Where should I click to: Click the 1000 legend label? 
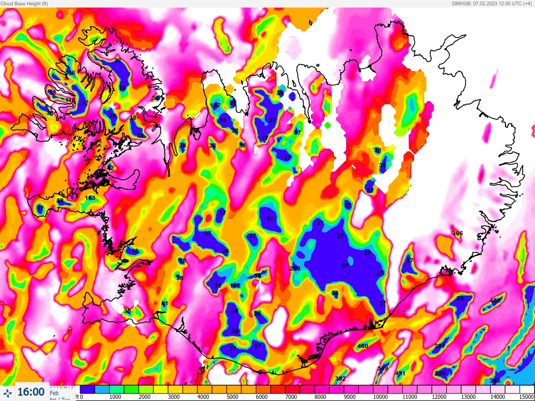coord(116,397)
